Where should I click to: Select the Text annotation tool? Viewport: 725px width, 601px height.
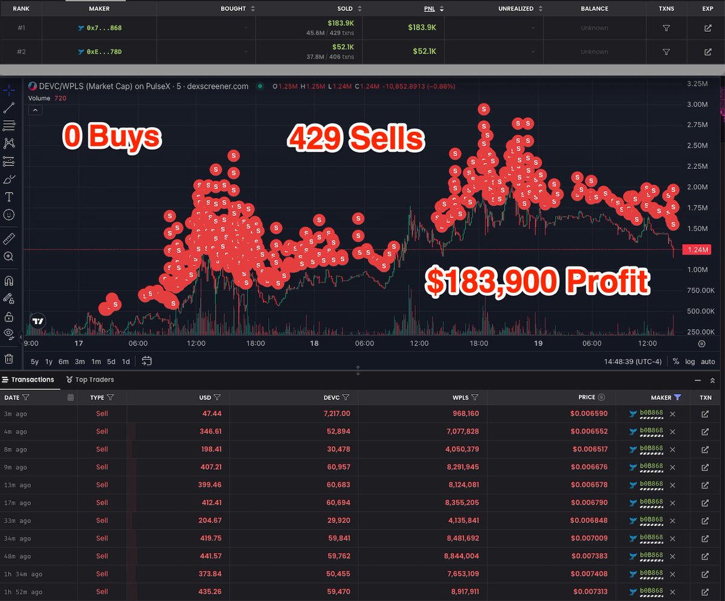point(9,197)
